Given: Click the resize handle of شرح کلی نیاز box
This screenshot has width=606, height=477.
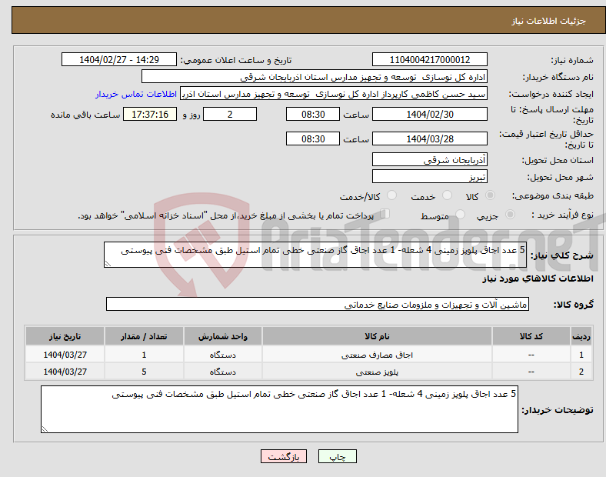Looking at the screenshot, I should pos(108,264).
